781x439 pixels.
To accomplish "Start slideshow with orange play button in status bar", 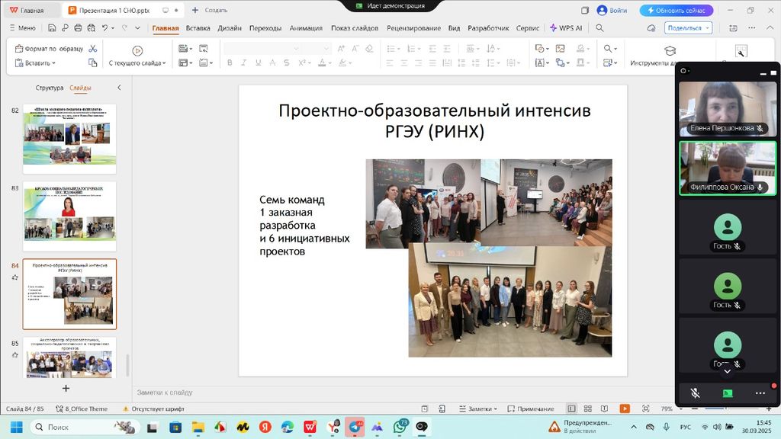I will [x=624, y=409].
